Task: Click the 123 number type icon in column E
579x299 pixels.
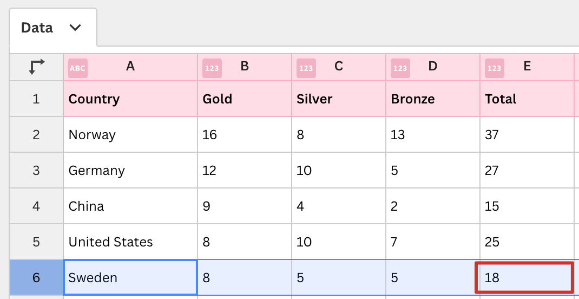Action: 495,68
